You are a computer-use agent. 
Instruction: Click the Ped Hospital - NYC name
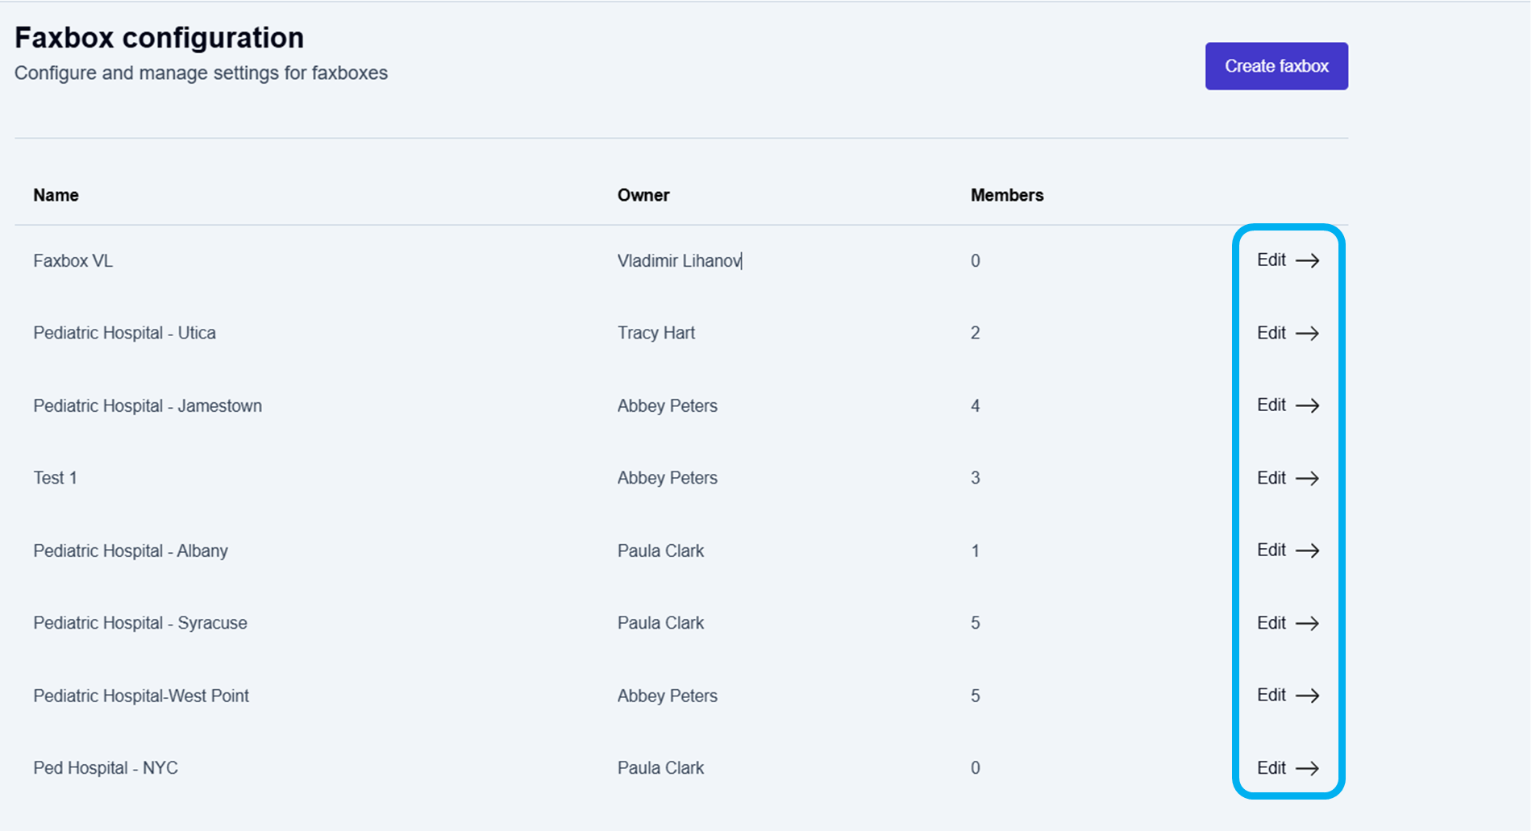tap(105, 768)
